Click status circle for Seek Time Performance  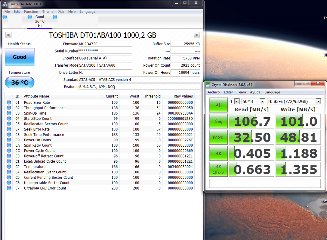click(9, 135)
